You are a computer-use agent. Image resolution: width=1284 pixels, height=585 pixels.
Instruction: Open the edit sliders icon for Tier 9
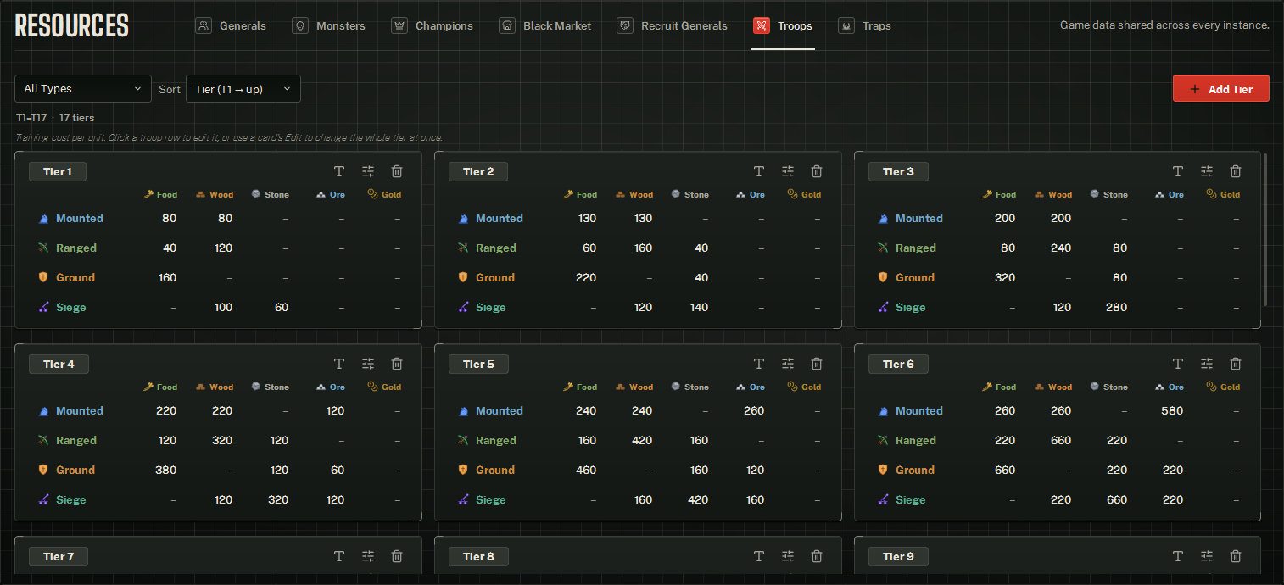[1207, 556]
